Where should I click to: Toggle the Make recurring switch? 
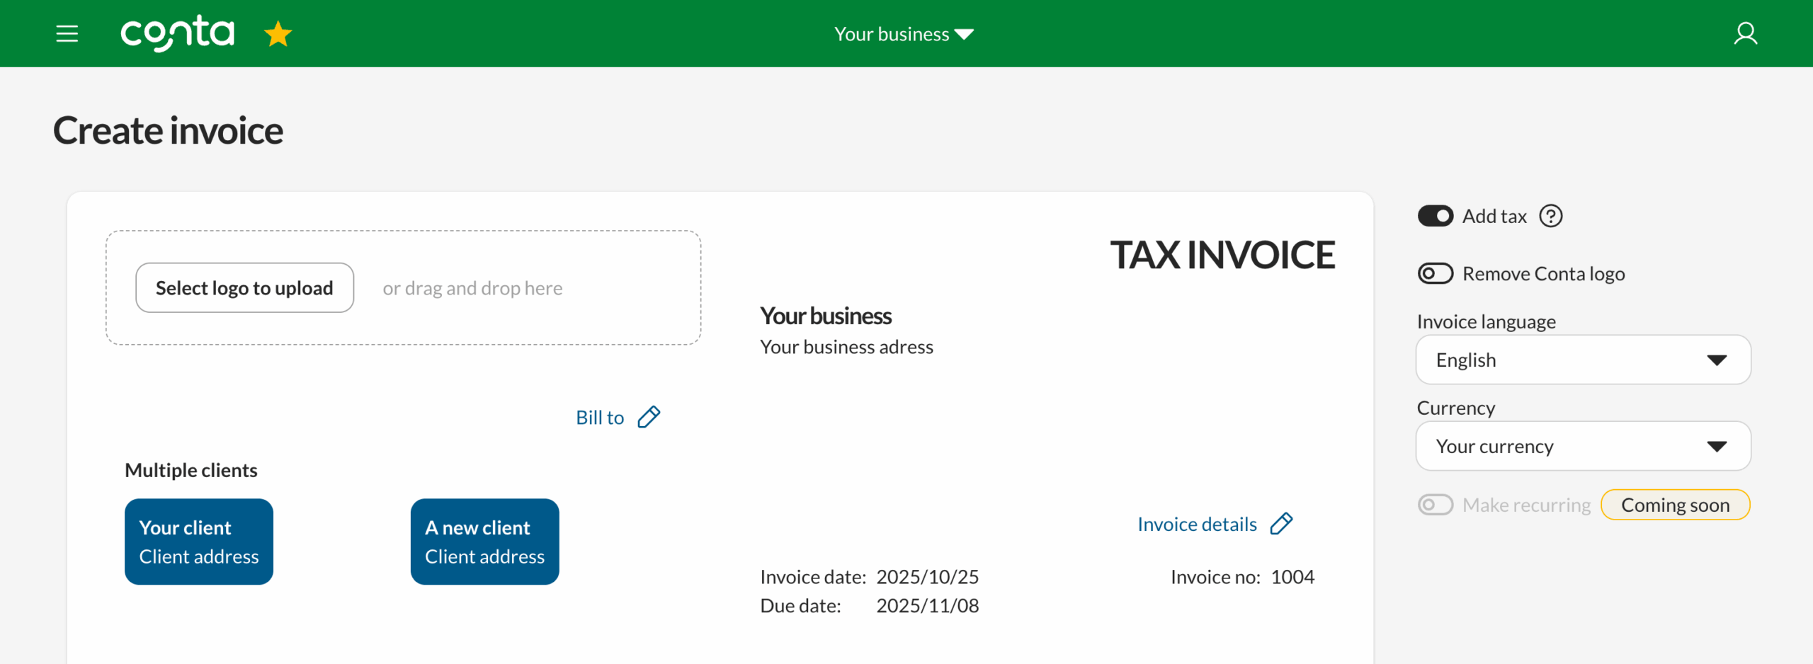tap(1436, 504)
